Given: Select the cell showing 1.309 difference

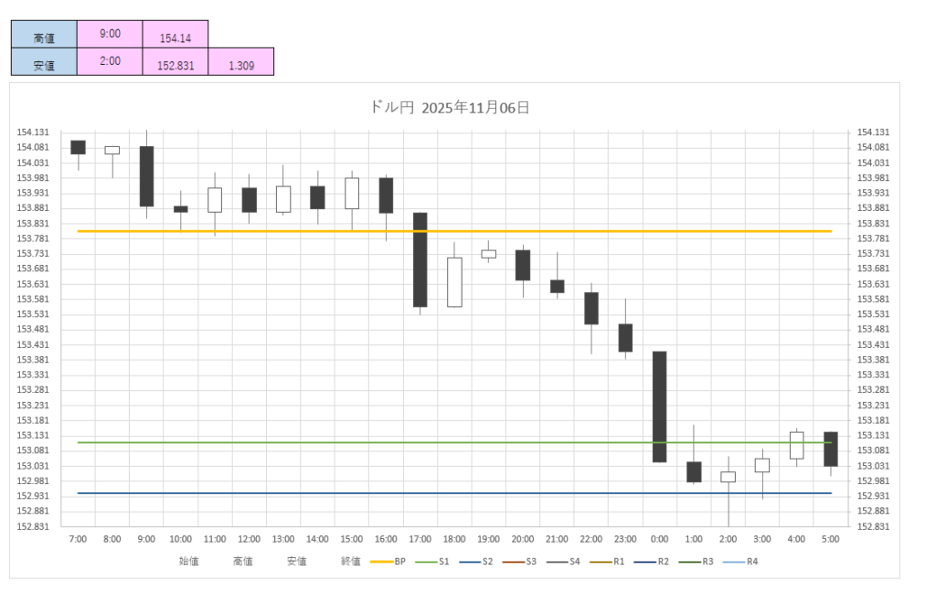Looking at the screenshot, I should pyautogui.click(x=240, y=65).
